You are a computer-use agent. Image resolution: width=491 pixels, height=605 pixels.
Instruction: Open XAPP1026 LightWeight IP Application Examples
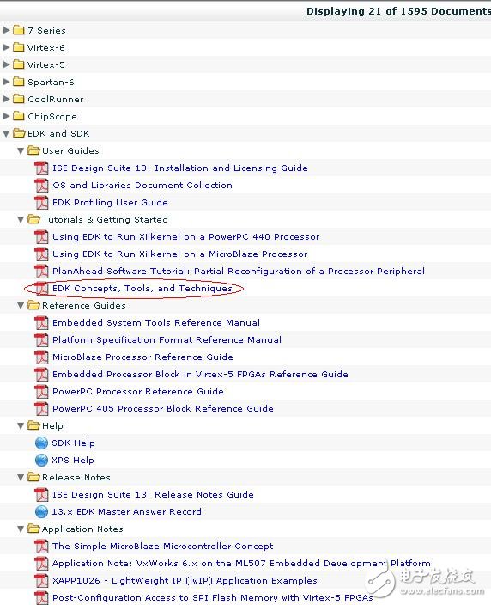[x=185, y=581]
